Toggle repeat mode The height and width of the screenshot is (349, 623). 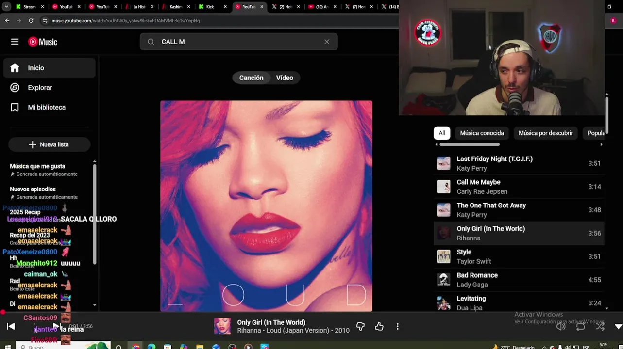click(581, 326)
